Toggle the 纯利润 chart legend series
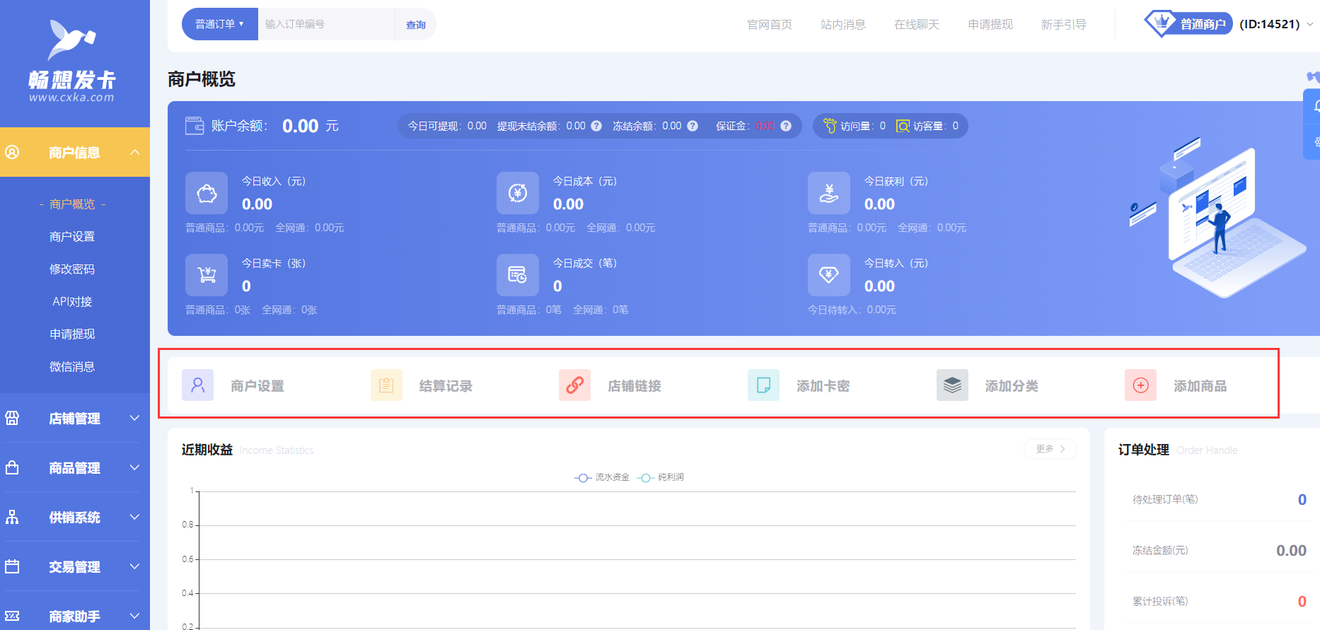 point(661,478)
